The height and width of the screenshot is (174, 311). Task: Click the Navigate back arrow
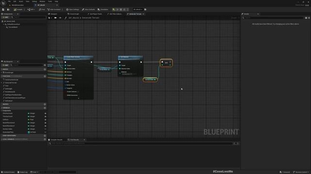click(x=55, y=18)
